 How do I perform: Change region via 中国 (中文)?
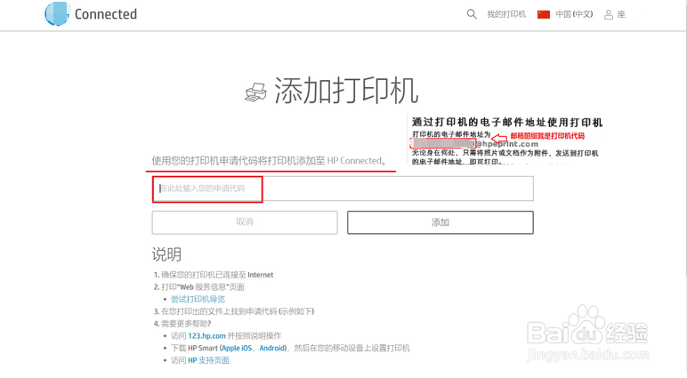(574, 14)
